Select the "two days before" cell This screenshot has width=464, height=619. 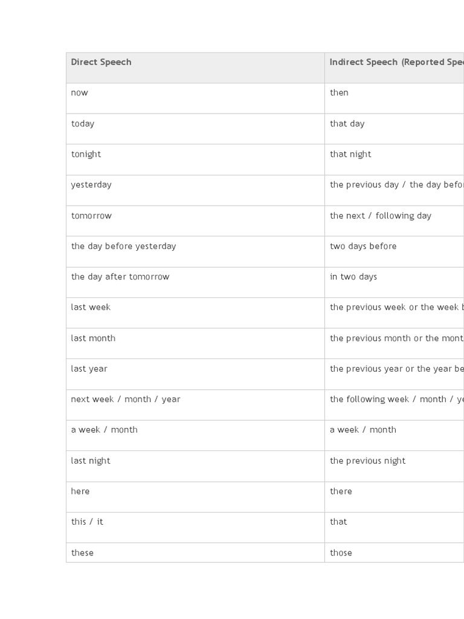(x=363, y=246)
